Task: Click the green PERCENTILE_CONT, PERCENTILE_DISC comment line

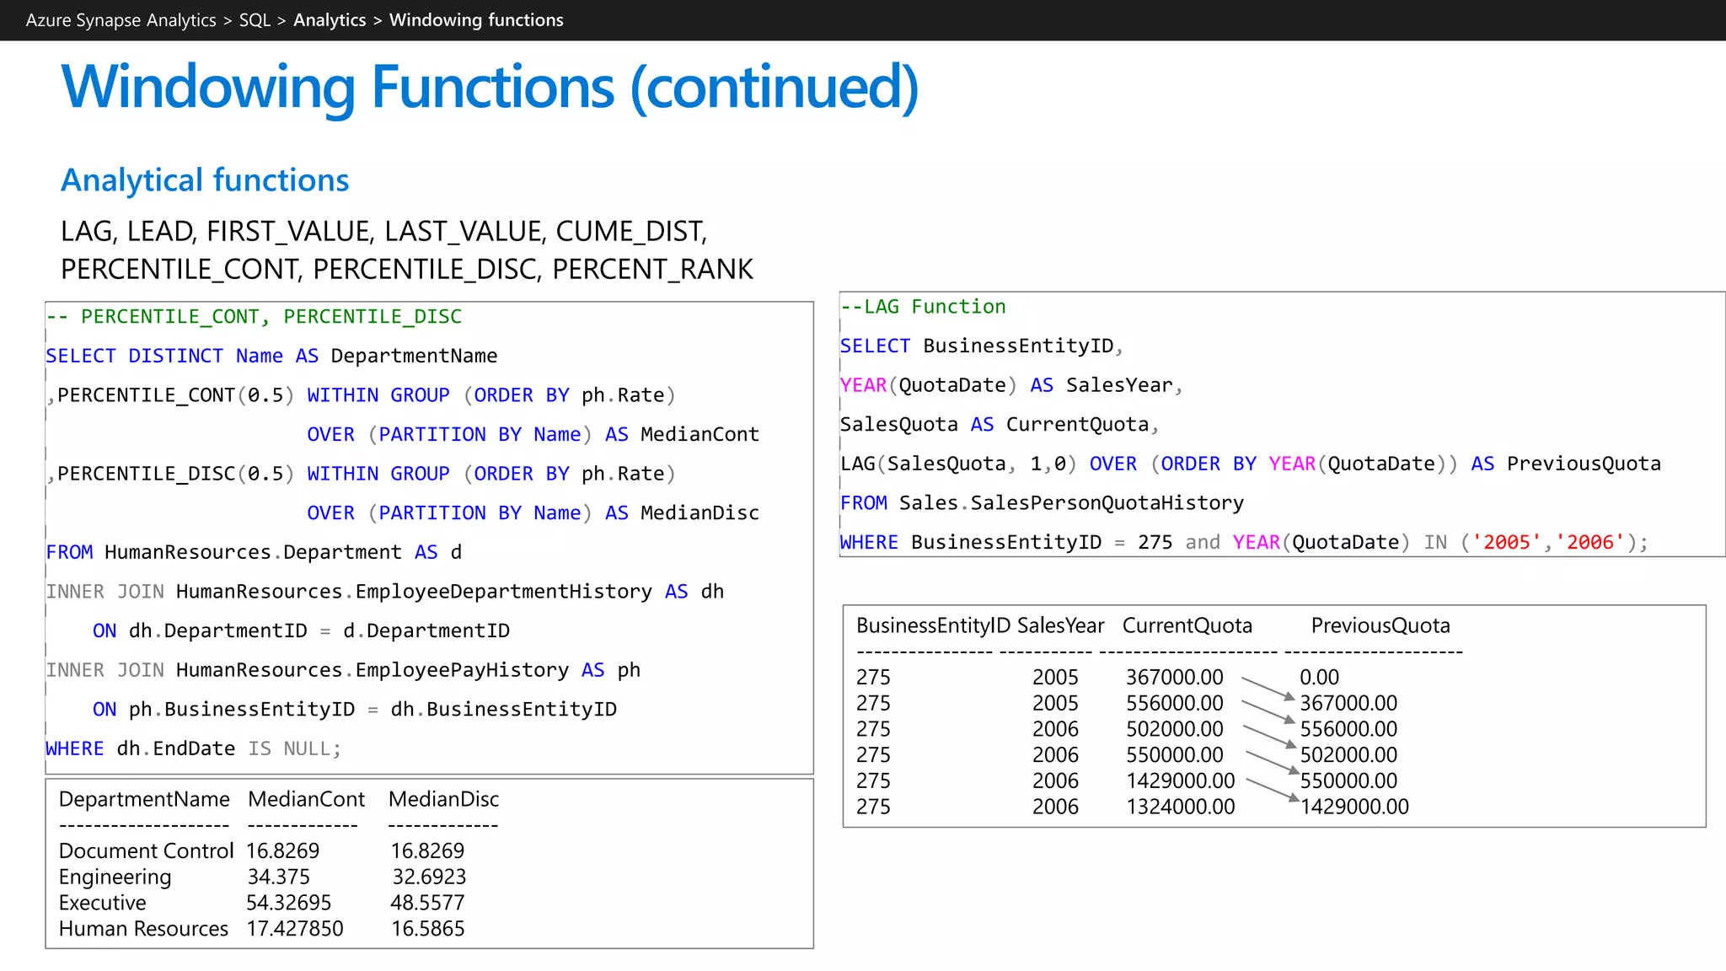Action: (x=254, y=317)
